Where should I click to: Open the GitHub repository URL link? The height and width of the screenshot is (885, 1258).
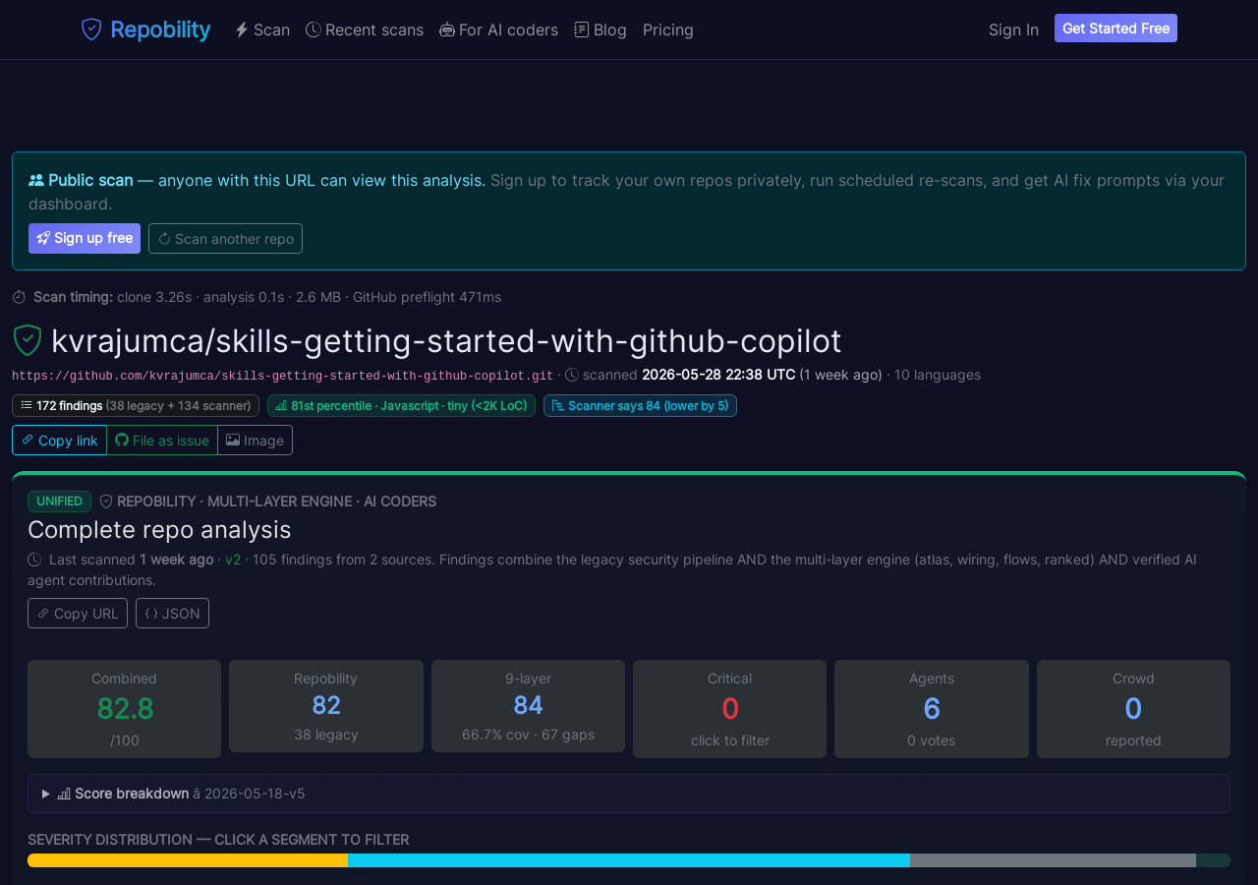click(x=282, y=376)
